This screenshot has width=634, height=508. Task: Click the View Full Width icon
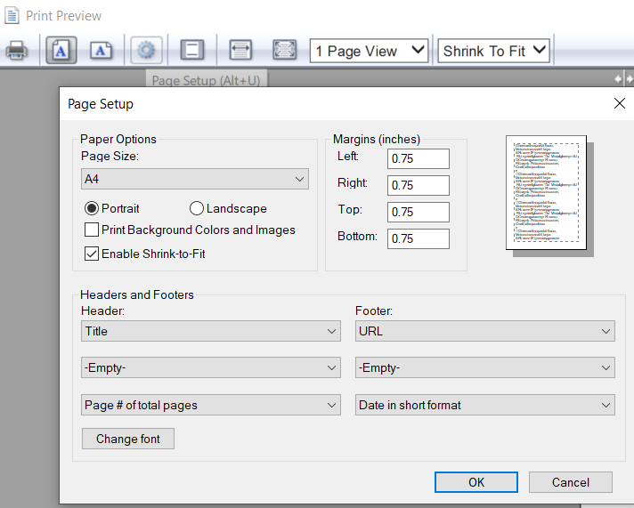(240, 51)
